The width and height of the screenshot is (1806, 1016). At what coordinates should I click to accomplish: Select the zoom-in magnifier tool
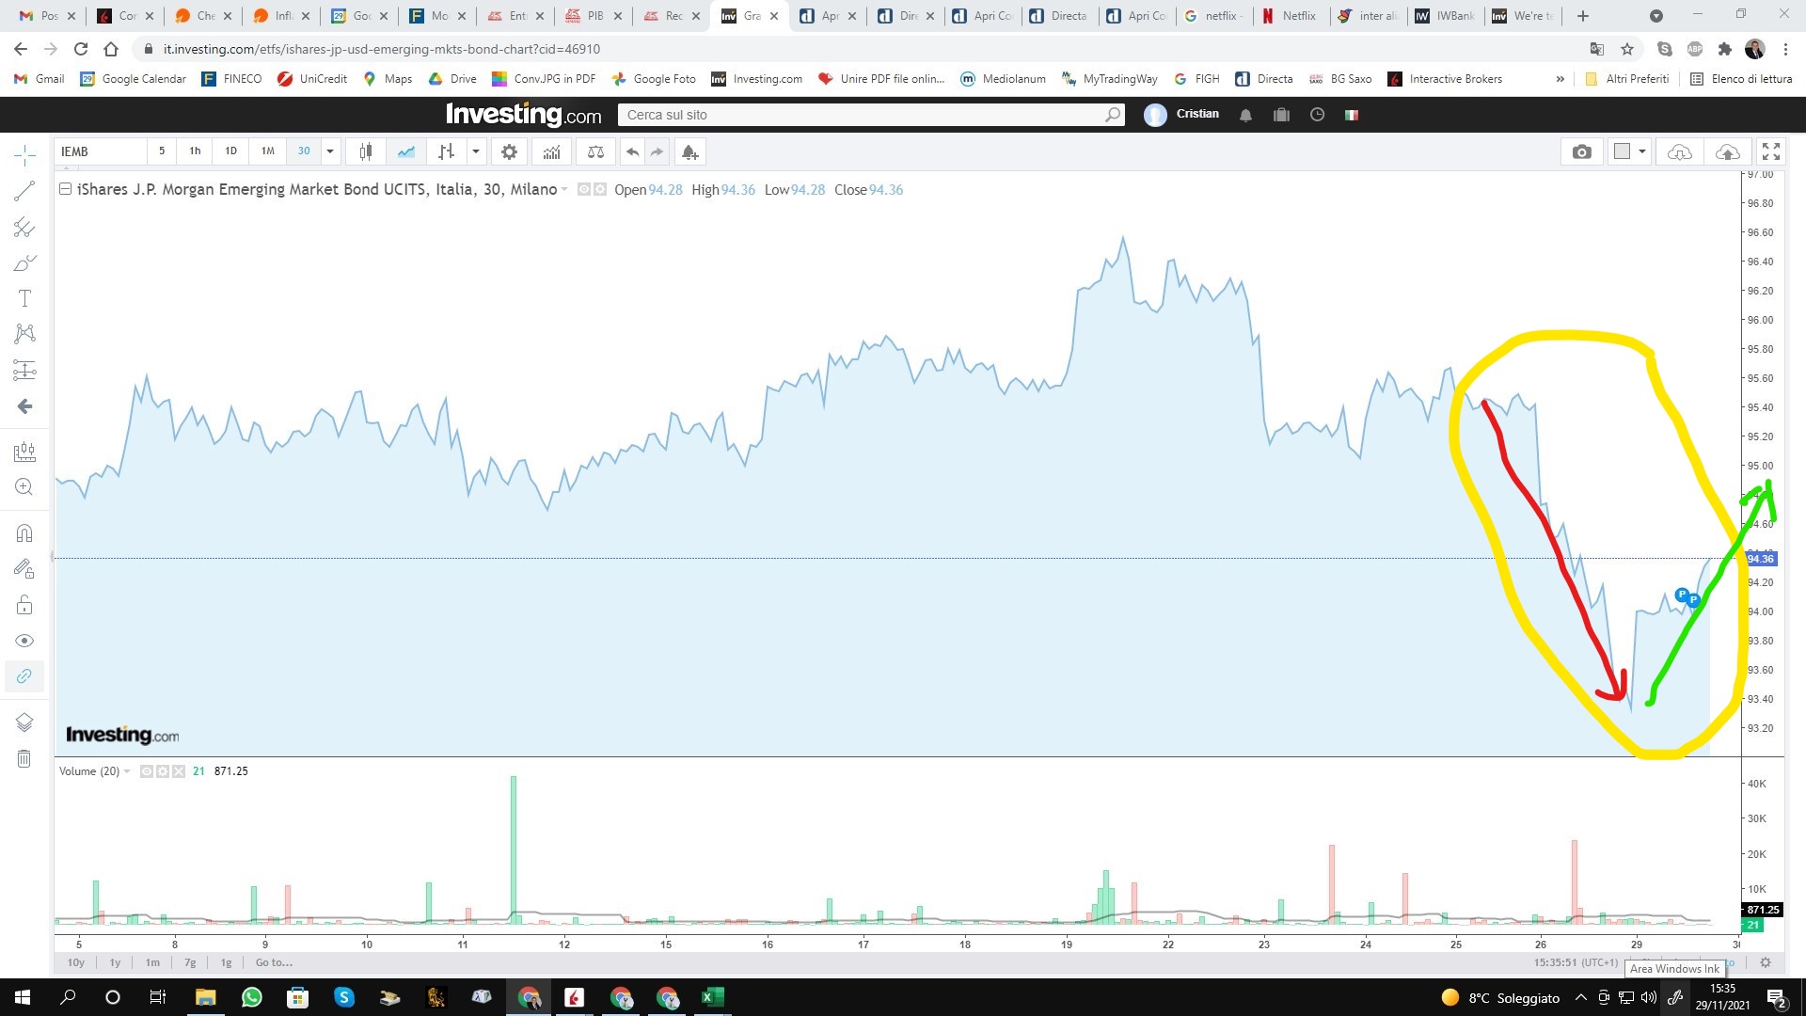coord(24,486)
